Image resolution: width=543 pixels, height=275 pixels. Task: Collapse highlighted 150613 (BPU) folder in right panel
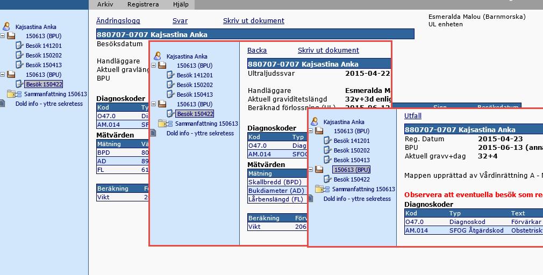[311, 170]
